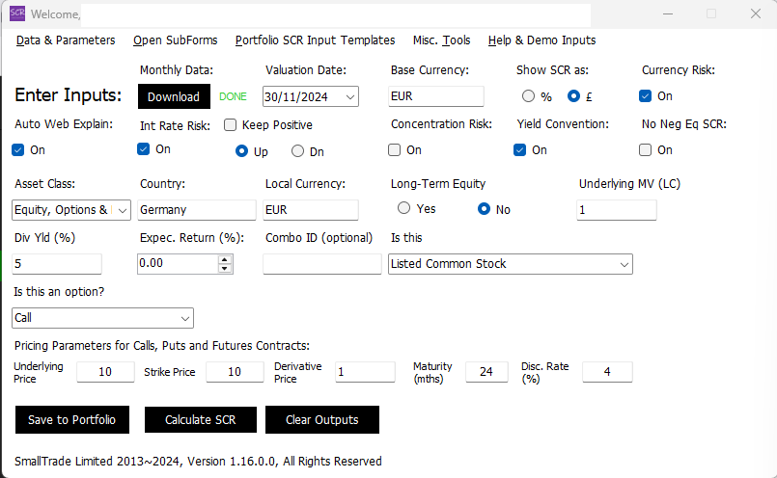Toggle the Currency Risk checkbox
Screen dimensions: 777x478
tap(646, 96)
